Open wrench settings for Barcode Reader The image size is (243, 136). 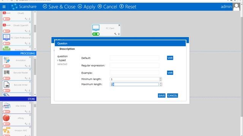point(26,78)
